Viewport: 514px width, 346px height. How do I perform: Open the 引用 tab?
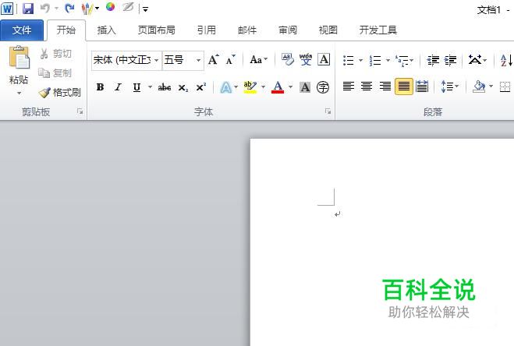pos(206,30)
